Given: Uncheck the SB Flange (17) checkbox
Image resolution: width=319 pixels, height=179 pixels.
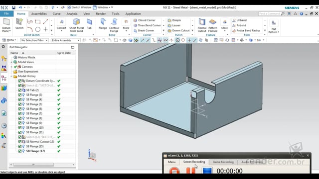Looking at the screenshot, I should click(x=20, y=151).
